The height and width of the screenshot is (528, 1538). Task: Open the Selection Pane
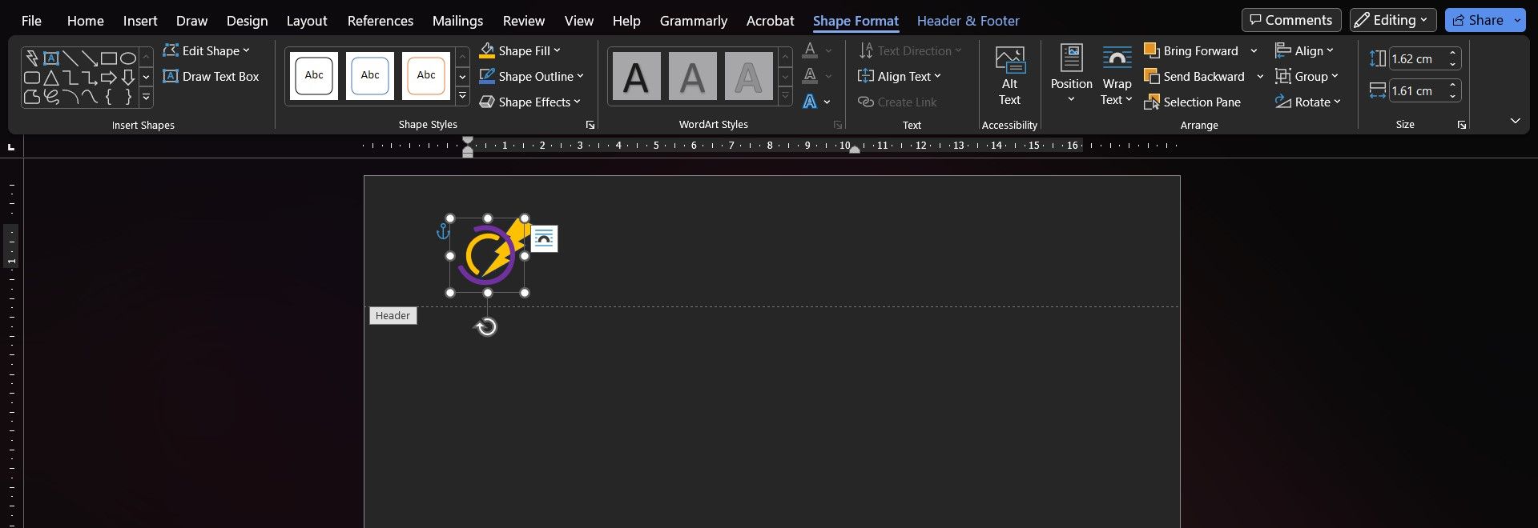point(1193,102)
